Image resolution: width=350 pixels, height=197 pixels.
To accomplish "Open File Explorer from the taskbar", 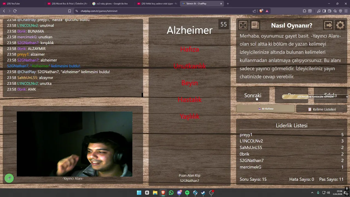I will click(x=155, y=193).
